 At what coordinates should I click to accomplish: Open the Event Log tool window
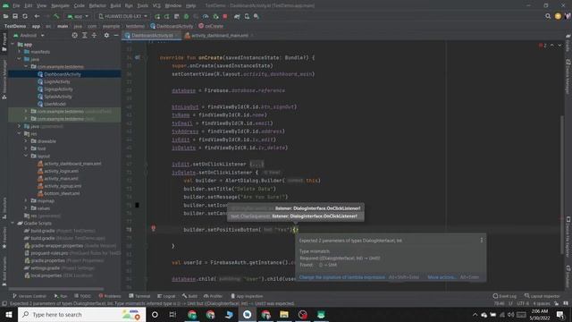click(x=504, y=296)
